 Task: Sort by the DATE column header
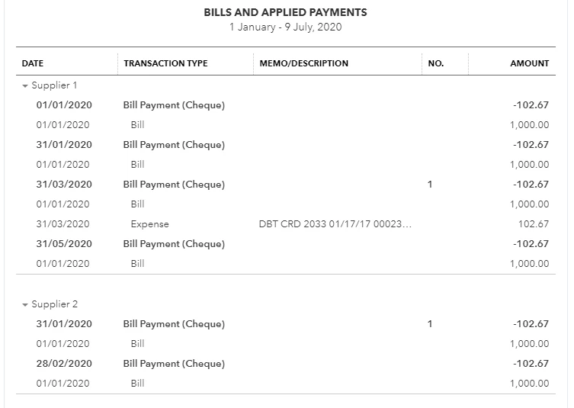click(x=33, y=63)
